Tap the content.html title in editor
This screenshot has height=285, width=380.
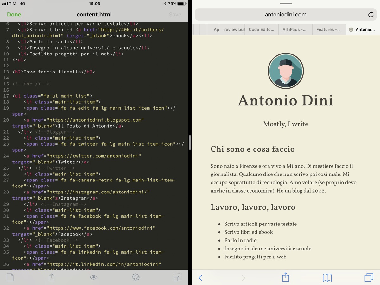[94, 15]
